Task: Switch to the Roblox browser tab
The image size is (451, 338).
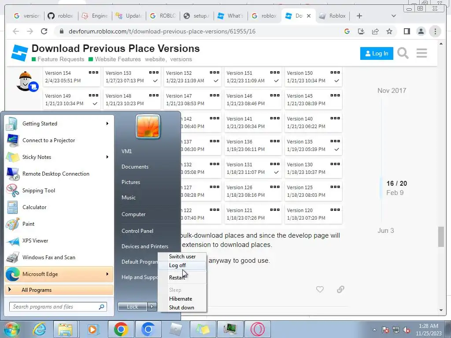Action: pyautogui.click(x=332, y=16)
